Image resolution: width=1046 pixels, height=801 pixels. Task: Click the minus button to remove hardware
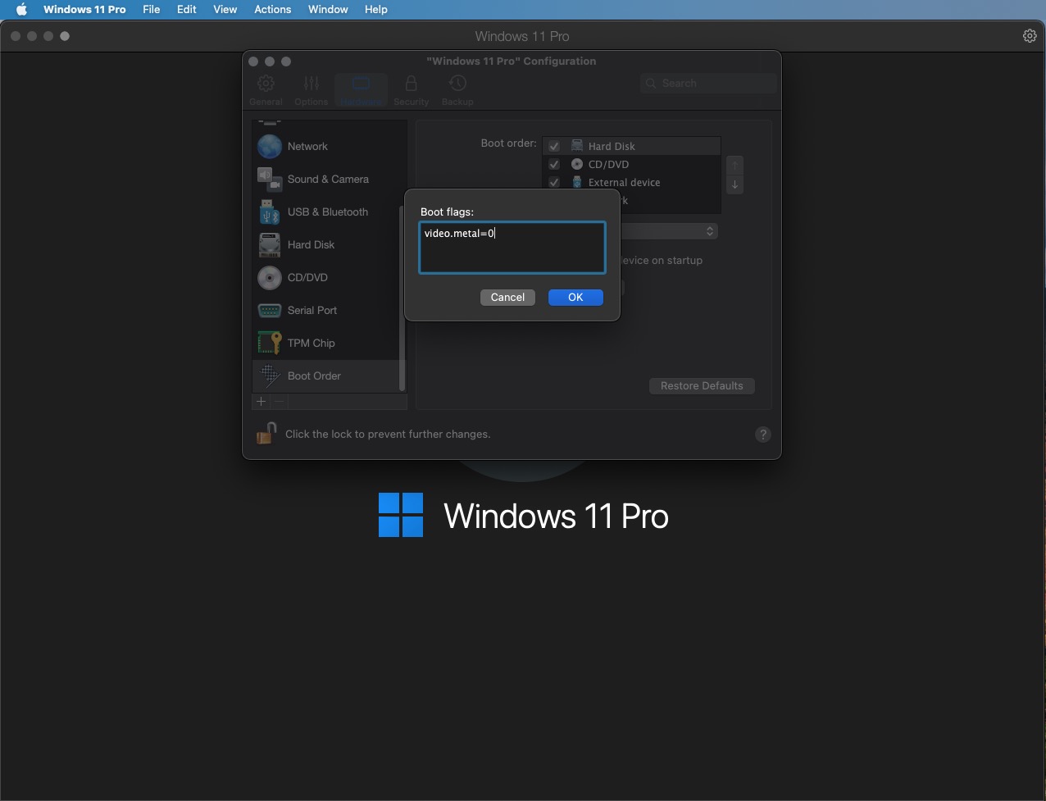click(x=280, y=402)
